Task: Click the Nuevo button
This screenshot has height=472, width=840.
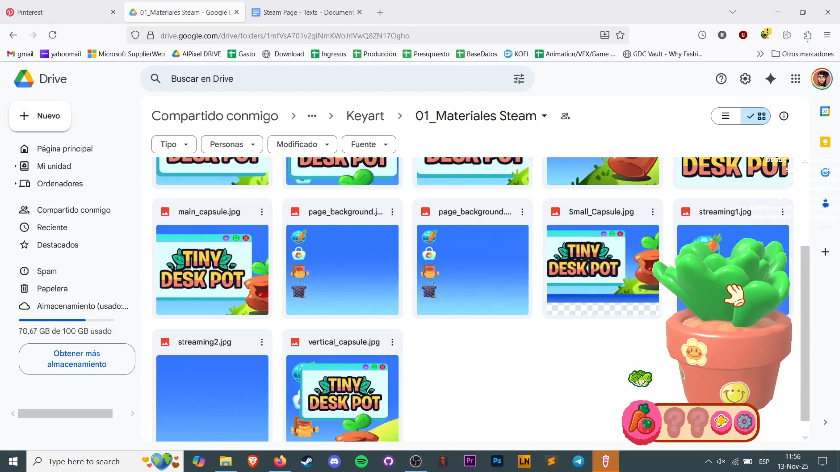Action: 39,116
